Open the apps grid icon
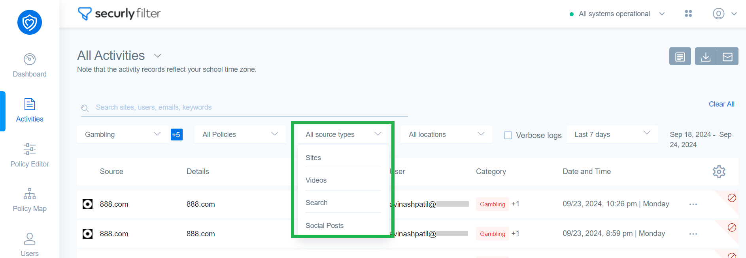This screenshot has width=746, height=258. click(688, 14)
